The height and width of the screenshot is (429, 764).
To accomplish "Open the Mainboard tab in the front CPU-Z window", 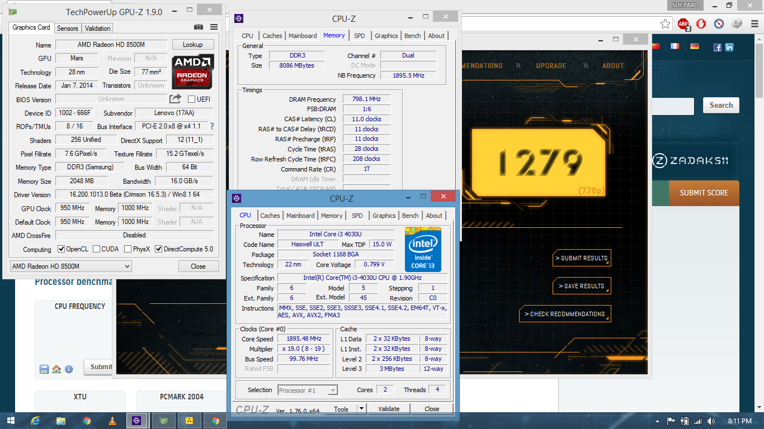I will pos(300,216).
